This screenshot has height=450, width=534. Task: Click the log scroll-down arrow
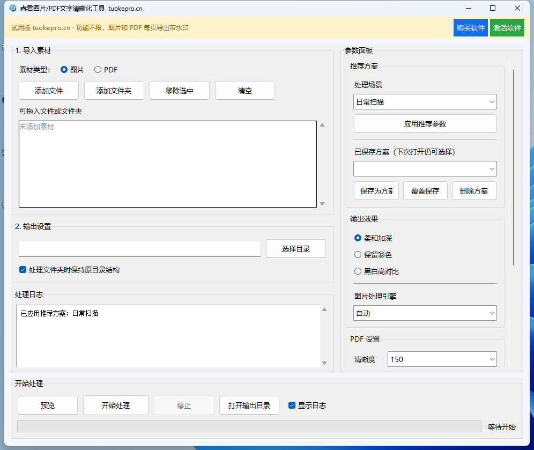324,363
